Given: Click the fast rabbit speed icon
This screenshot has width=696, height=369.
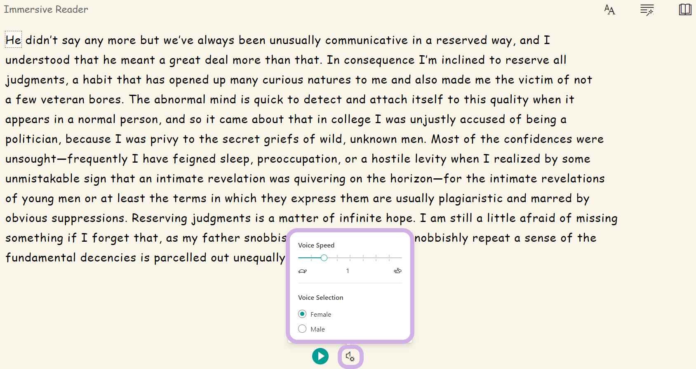Looking at the screenshot, I should tap(397, 271).
